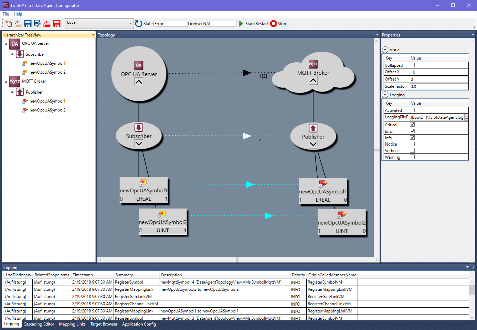The height and width of the screenshot is (330, 477).
Task: Enable the Activated logging checkbox
Action: 412,110
